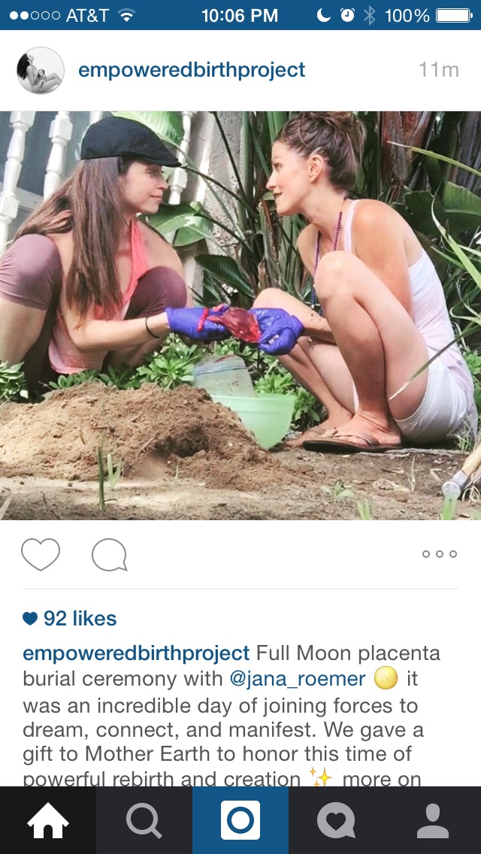Tap empoweredbirthproject username in caption
Viewport: 481px width, 854px height.
pos(136,653)
